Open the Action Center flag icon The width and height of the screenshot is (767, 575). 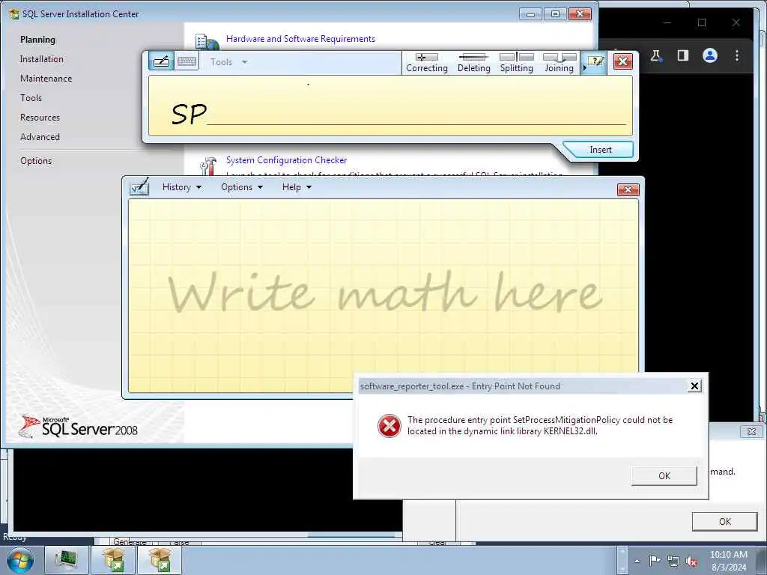coord(655,562)
